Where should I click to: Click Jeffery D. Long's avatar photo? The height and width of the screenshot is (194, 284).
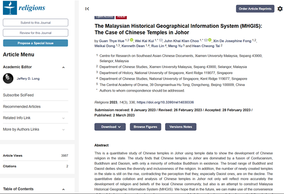coord(8,78)
